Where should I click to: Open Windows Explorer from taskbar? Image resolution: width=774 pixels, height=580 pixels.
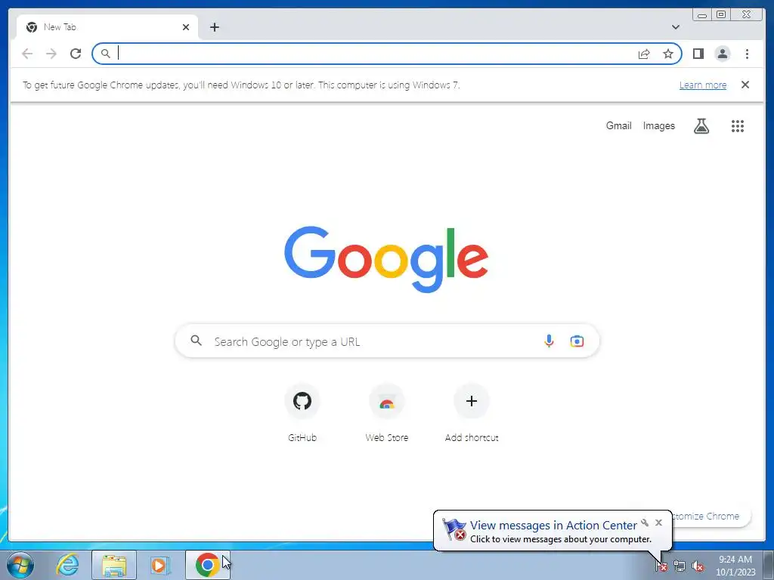[x=114, y=565]
